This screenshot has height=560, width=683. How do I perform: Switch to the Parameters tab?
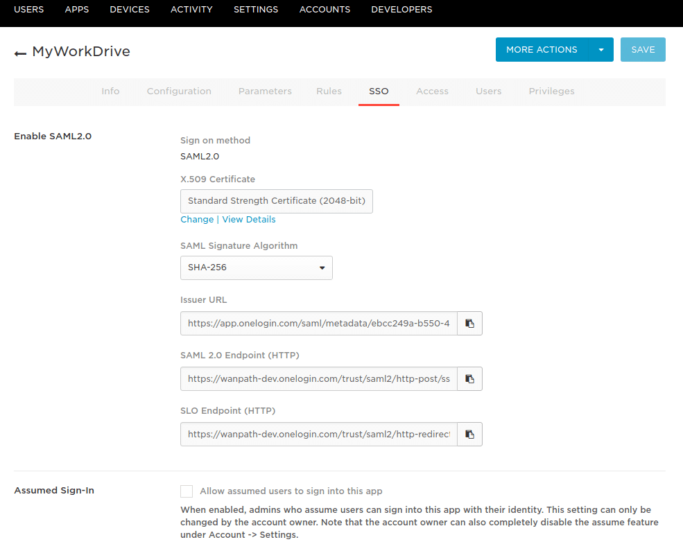[x=265, y=91]
